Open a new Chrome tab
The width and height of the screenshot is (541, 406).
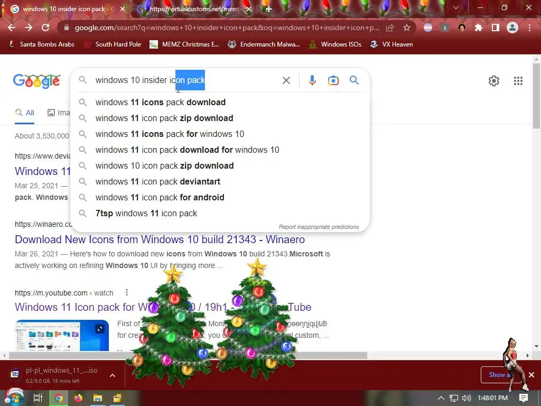[269, 9]
